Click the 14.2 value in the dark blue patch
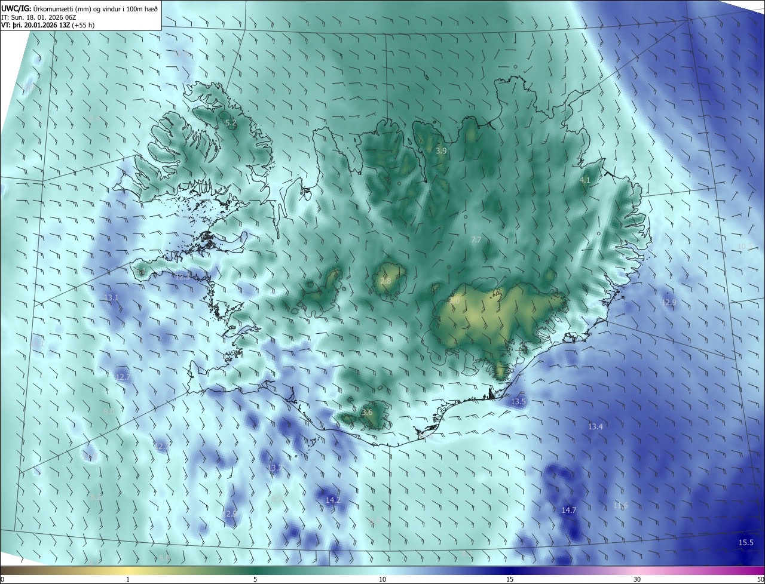Image resolution: width=765 pixels, height=584 pixels. coord(333,500)
